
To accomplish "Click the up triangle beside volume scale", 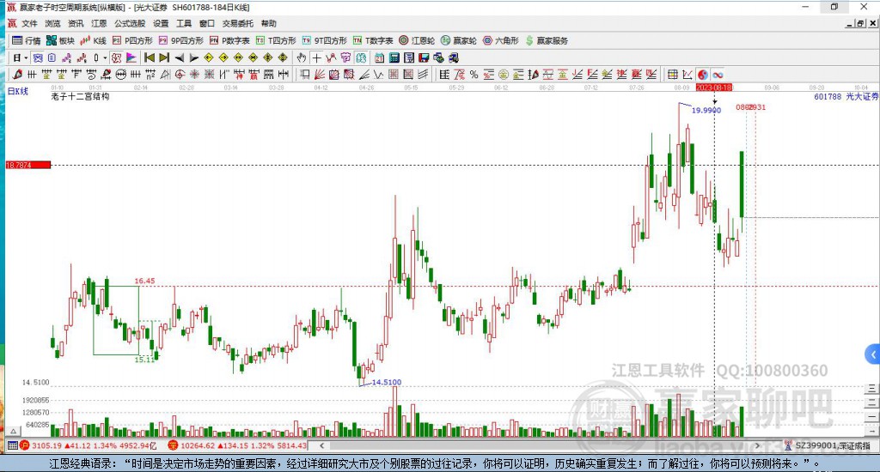I will click(x=14, y=431).
